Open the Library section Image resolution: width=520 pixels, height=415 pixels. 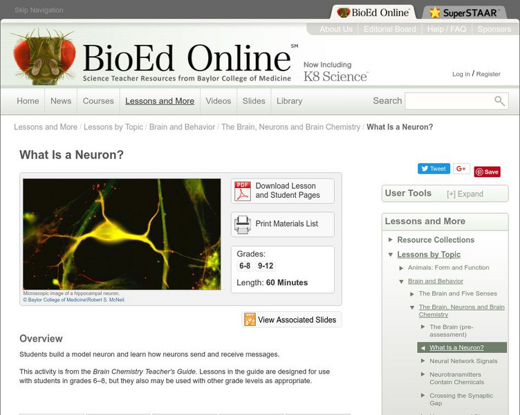click(x=289, y=101)
